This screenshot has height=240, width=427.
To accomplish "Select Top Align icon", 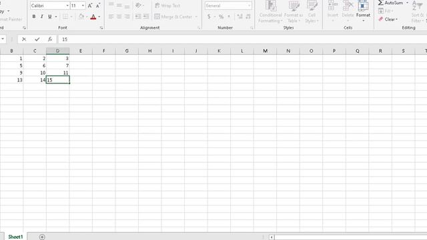I will point(111,5).
